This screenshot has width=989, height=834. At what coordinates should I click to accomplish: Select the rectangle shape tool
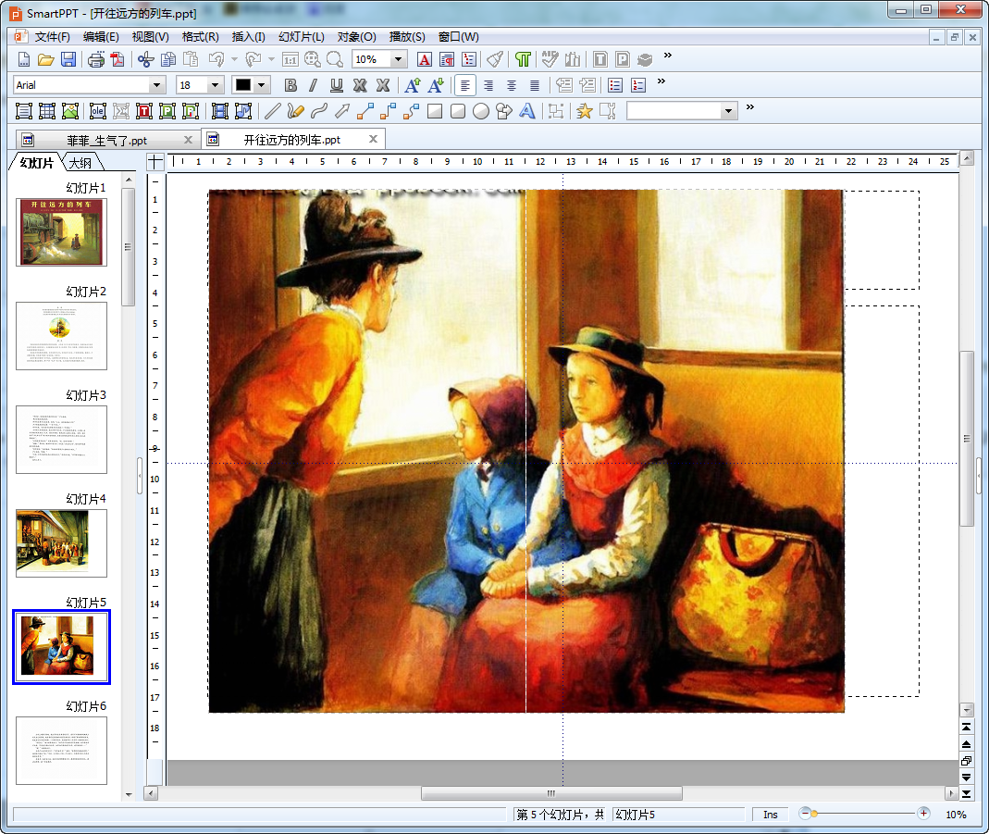(x=435, y=111)
